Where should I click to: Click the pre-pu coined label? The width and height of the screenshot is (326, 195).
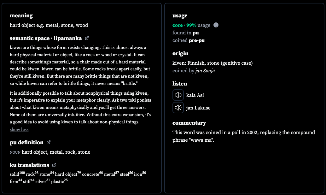tap(197, 40)
